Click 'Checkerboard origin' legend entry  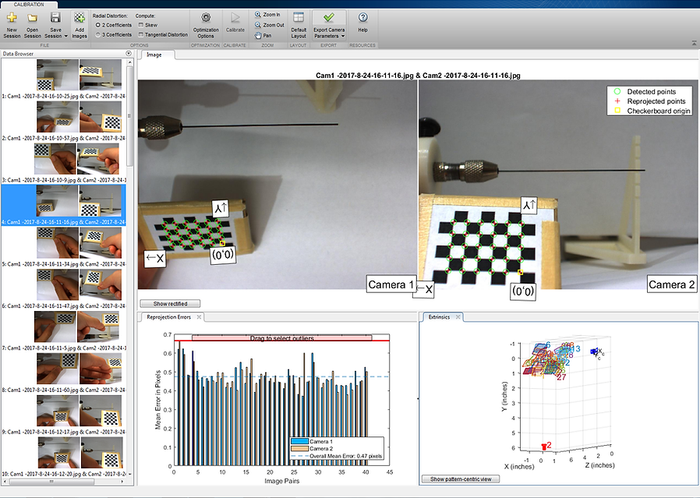[652, 111]
